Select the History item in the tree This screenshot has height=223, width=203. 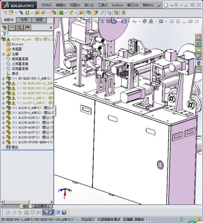pos(18,44)
